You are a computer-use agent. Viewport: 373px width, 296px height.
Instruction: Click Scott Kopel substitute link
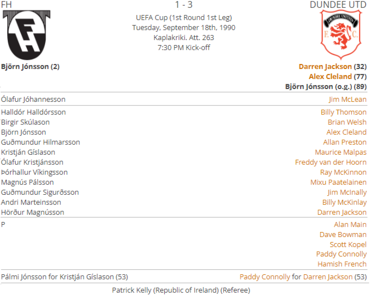(x=348, y=244)
